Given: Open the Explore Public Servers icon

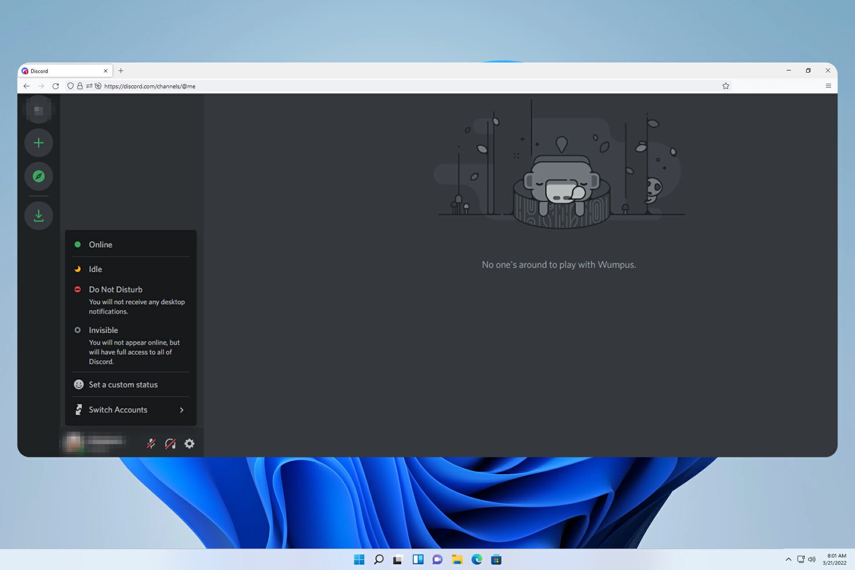Looking at the screenshot, I should click(39, 176).
